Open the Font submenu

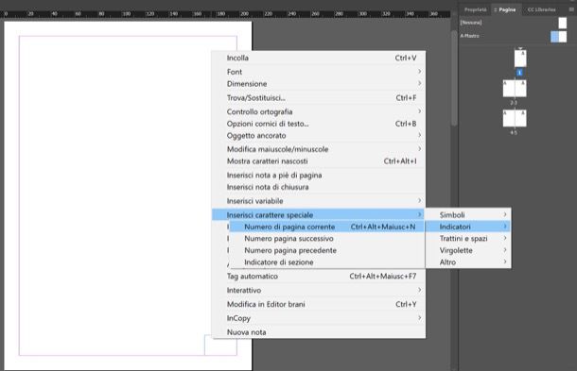click(319, 72)
